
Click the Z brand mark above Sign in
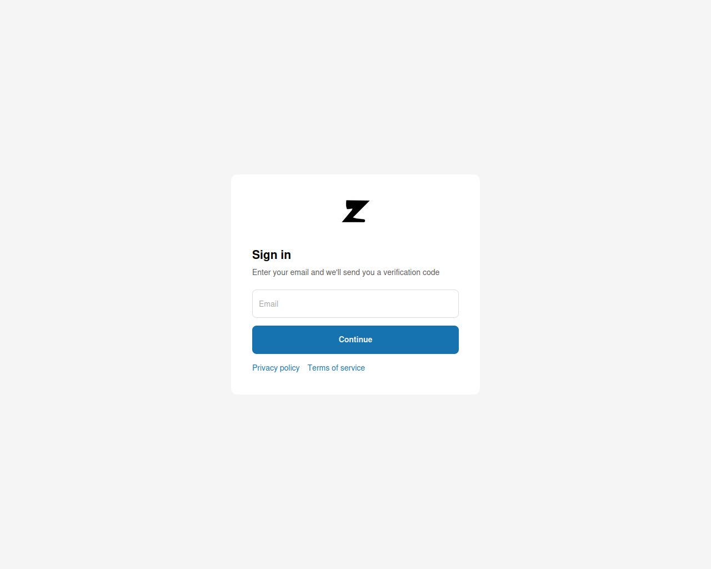coord(355,211)
